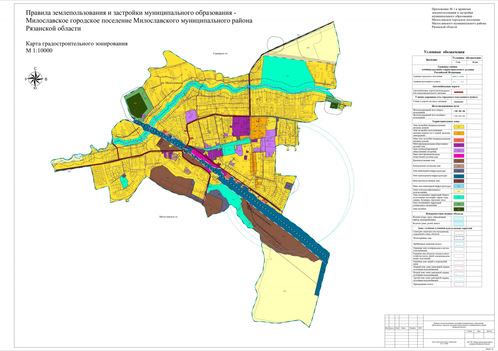
Task: Click the cemetery zone 6.1 legend swatch
Action: click(459, 209)
